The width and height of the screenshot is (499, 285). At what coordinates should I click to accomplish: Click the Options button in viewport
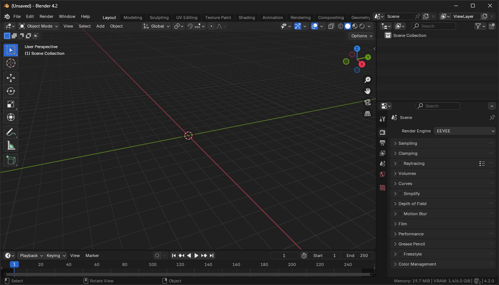click(x=361, y=36)
